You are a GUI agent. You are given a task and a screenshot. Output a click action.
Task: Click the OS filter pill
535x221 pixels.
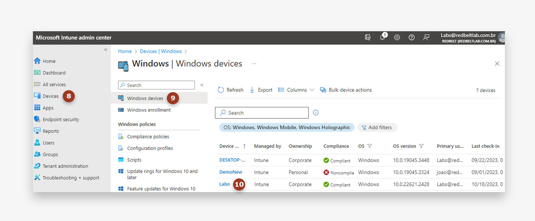[287, 127]
